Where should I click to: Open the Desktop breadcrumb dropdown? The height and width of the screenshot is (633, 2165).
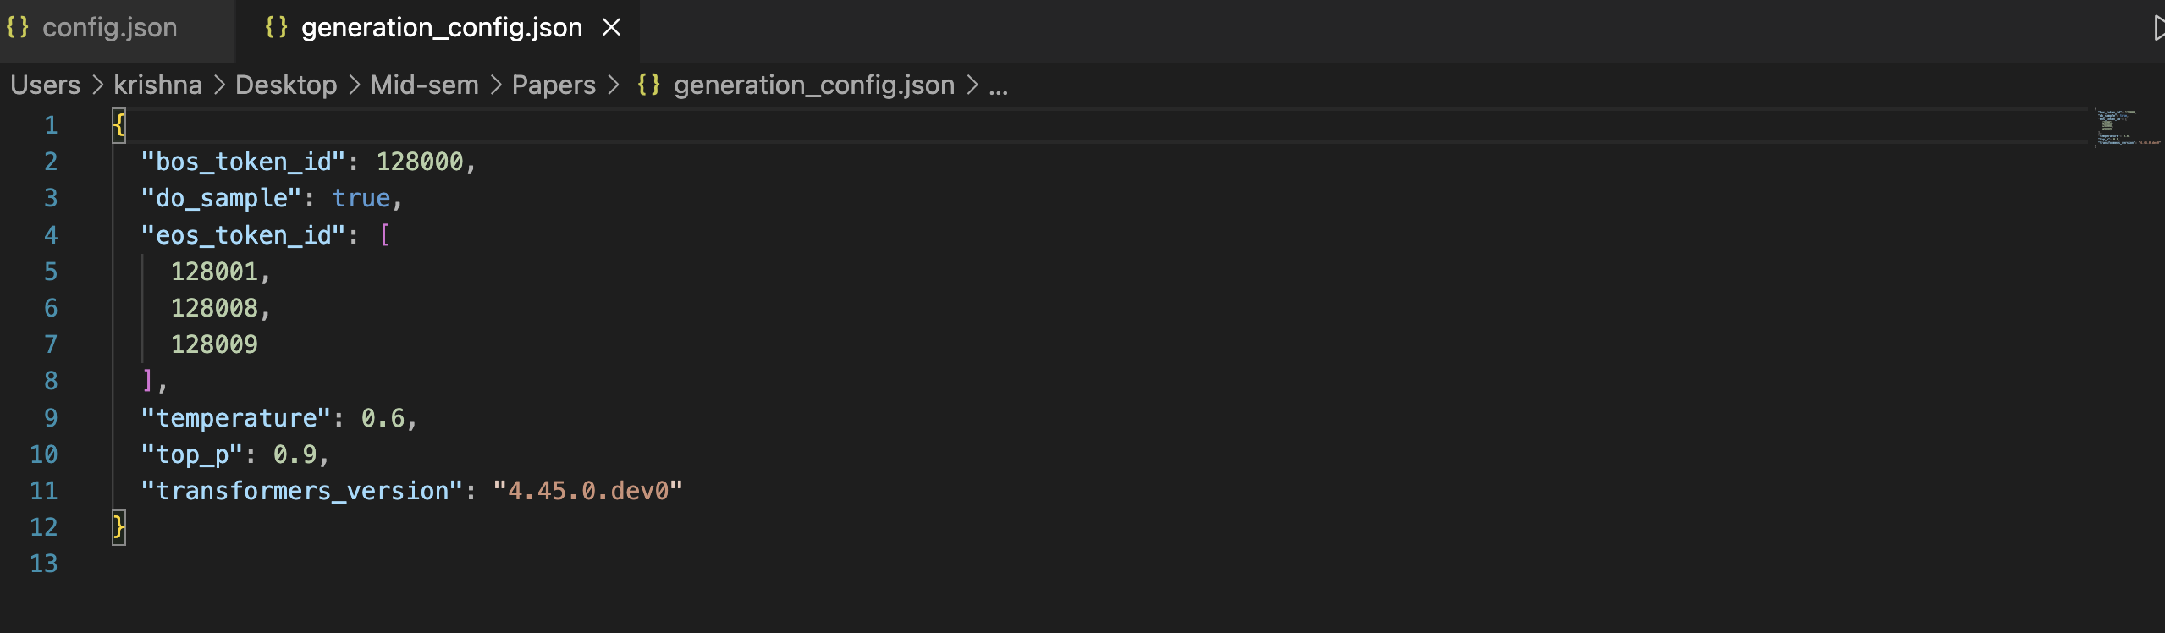tap(284, 85)
